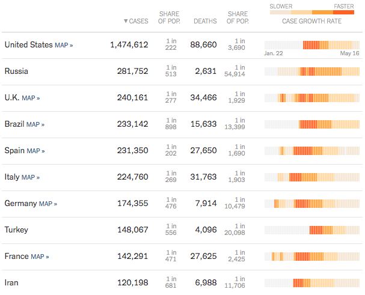Click Turkey death share 1 in 20,098
This screenshot has height=295, width=365.
pos(235,230)
